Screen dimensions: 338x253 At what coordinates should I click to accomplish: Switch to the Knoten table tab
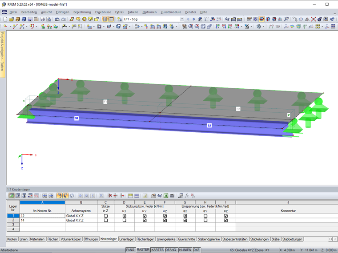pos(12,239)
